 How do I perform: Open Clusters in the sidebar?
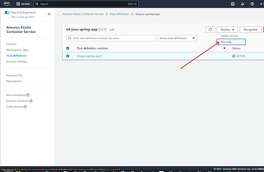click(x=11, y=44)
